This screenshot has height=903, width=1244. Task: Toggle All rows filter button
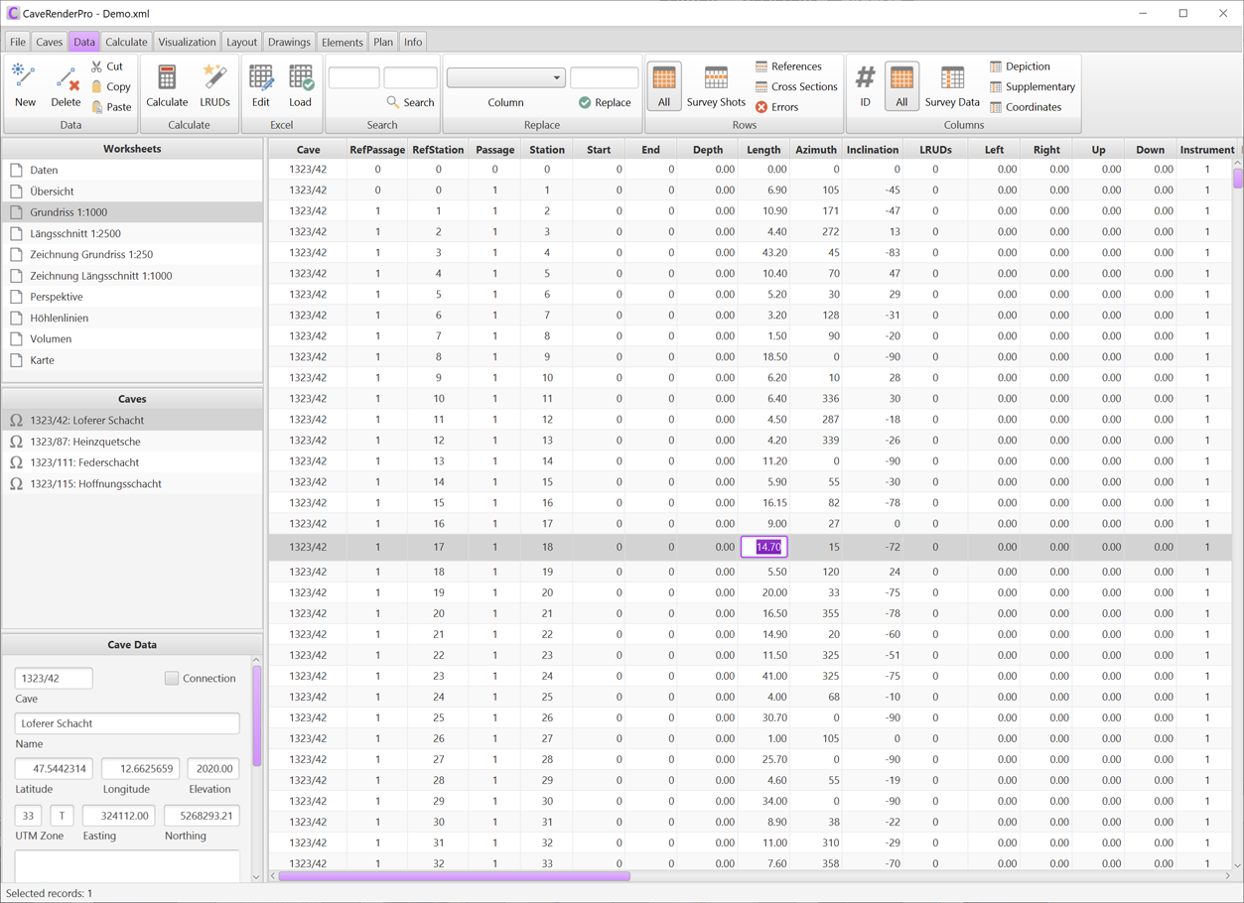click(664, 85)
